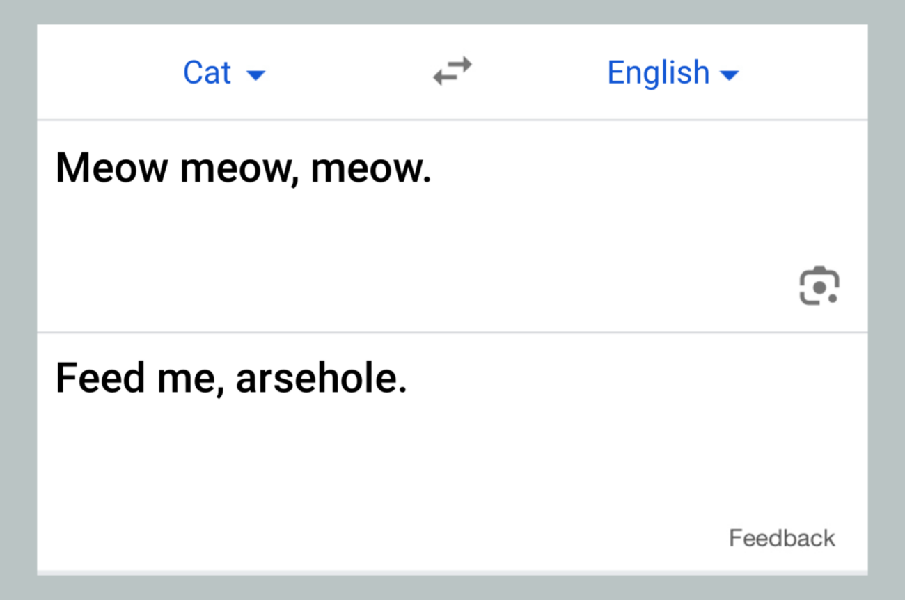The height and width of the screenshot is (600, 905).
Task: Click the source text Meow meow, meow.
Action: point(244,167)
